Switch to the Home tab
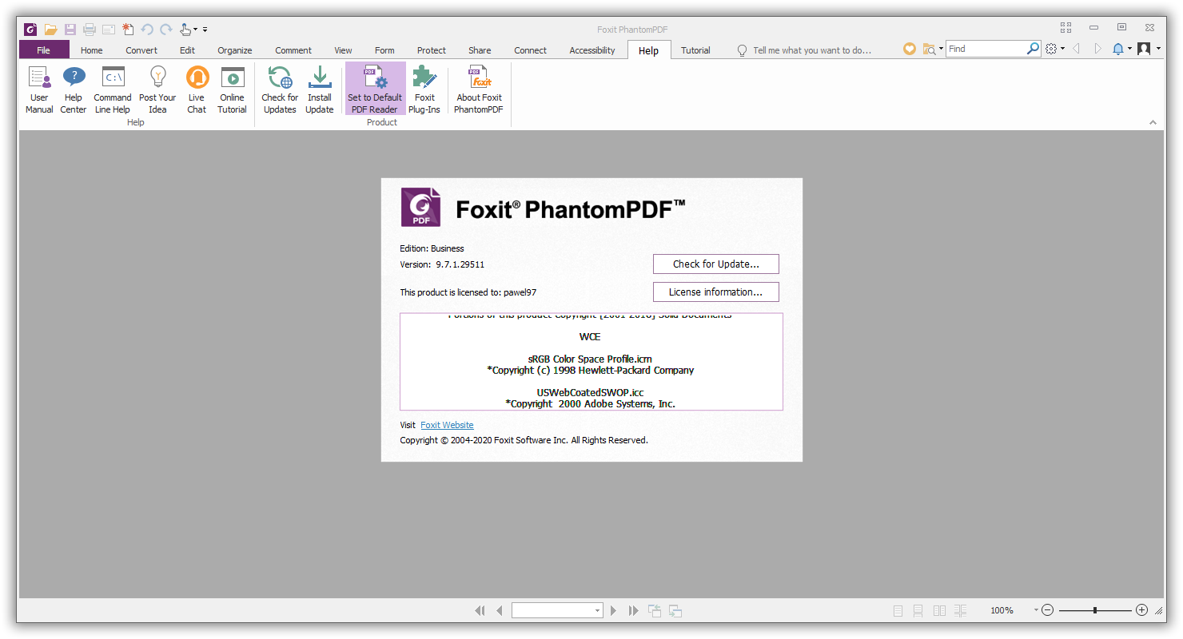The height and width of the screenshot is (639, 1183). [92, 50]
